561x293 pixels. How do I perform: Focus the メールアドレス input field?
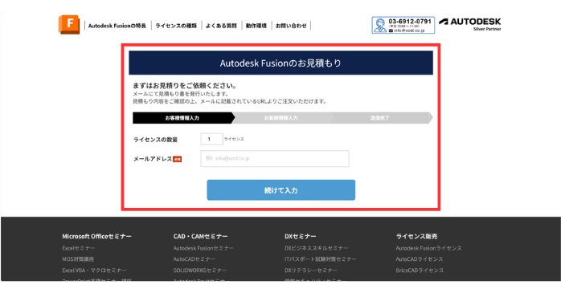[275, 158]
